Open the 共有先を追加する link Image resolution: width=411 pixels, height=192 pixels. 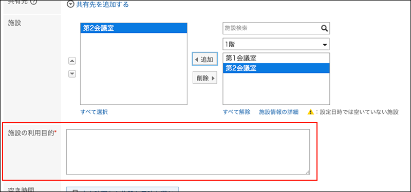point(102,5)
